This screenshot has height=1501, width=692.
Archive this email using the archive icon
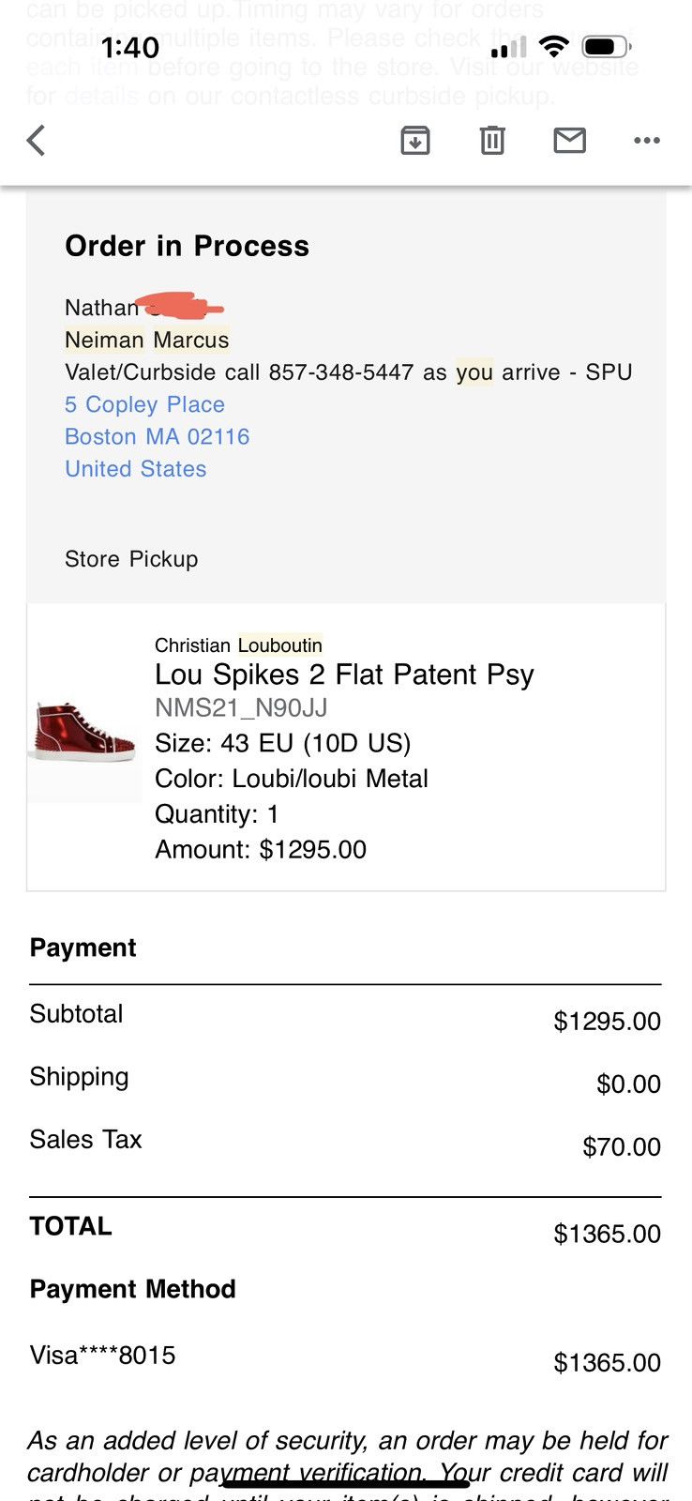(x=415, y=141)
